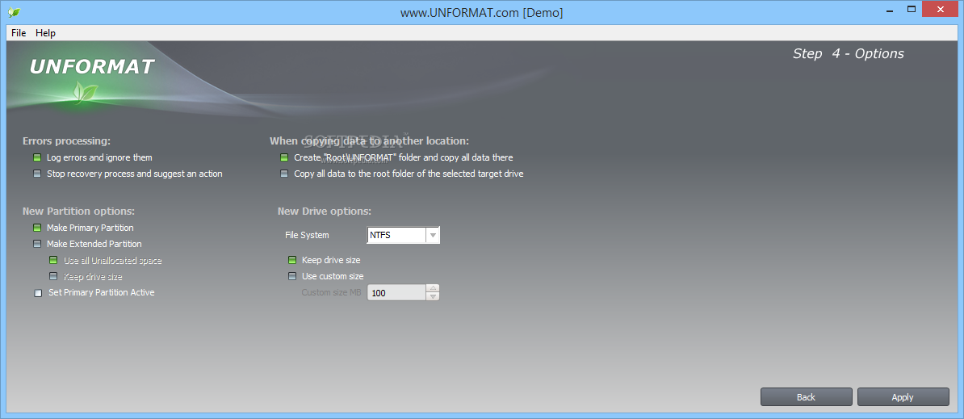The height and width of the screenshot is (419, 964).
Task: Click the Step 4 - Options heading
Action: [849, 53]
